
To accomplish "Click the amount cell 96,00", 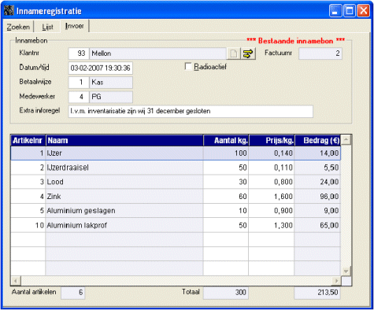I will coord(317,197).
